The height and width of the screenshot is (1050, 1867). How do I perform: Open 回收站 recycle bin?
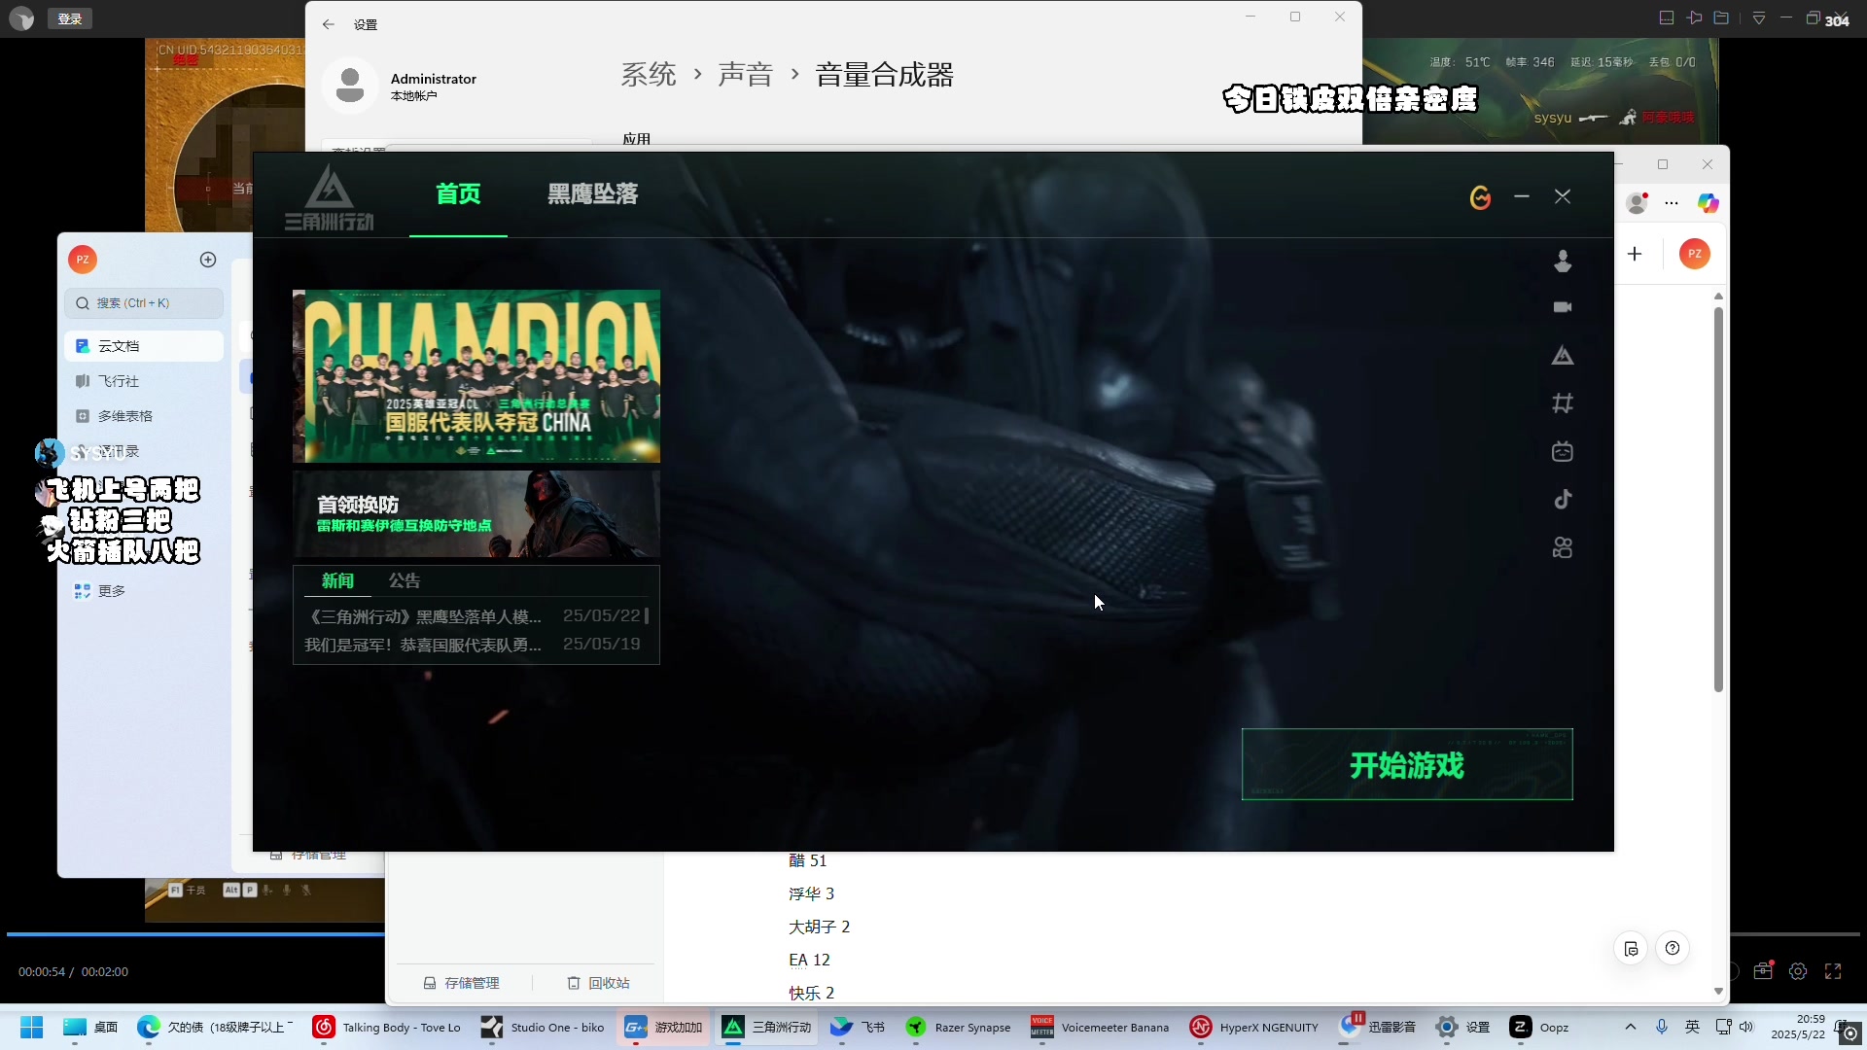coord(599,983)
